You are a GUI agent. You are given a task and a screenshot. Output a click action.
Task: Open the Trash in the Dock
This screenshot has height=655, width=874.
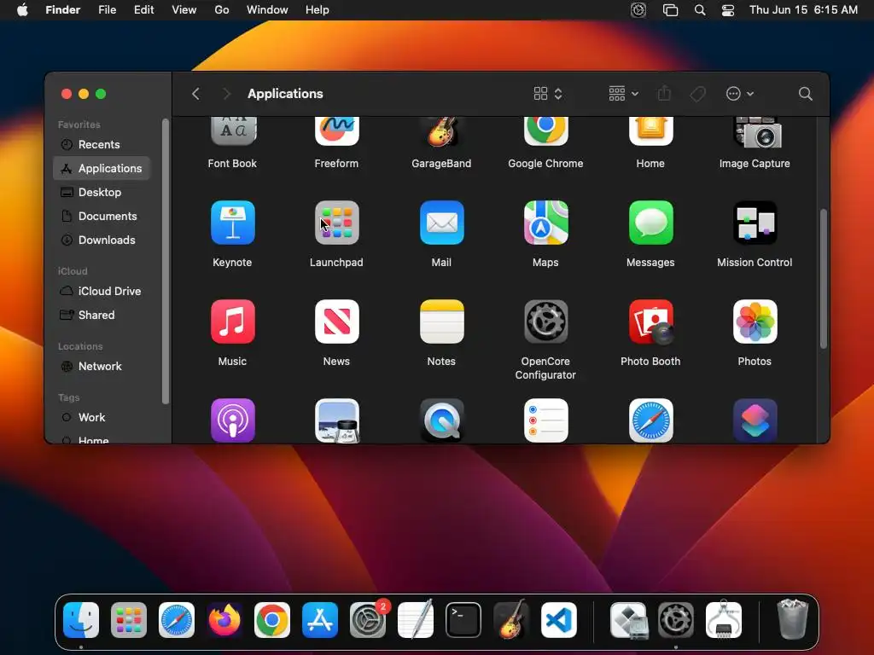[792, 619]
